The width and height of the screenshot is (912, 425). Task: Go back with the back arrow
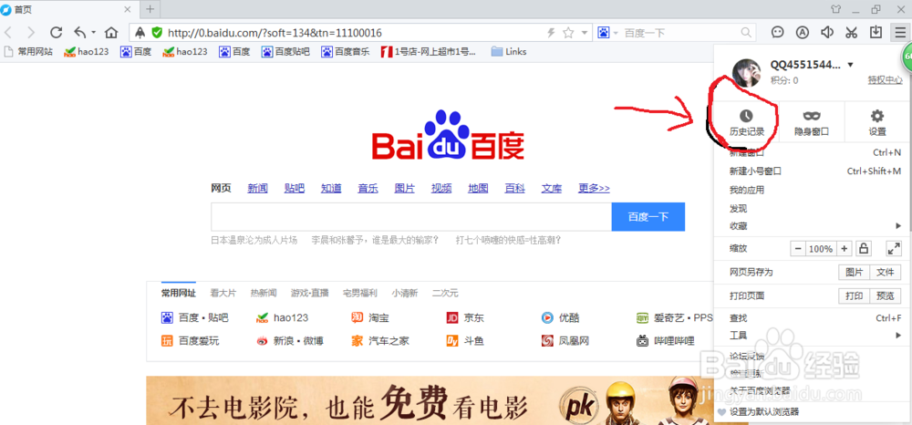click(8, 33)
